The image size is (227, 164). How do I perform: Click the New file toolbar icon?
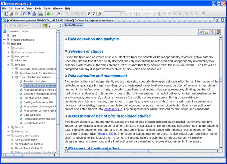[x=7, y=14]
